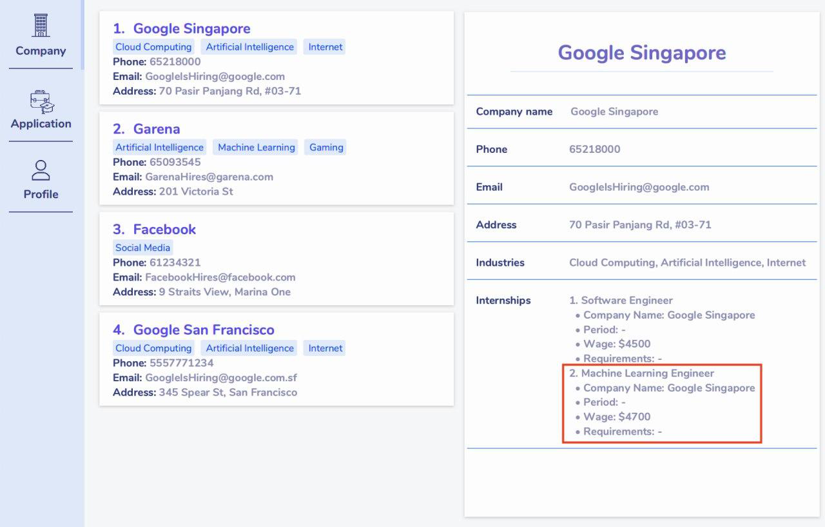
Task: Click the Address value in the detail panel
Action: [x=640, y=225]
